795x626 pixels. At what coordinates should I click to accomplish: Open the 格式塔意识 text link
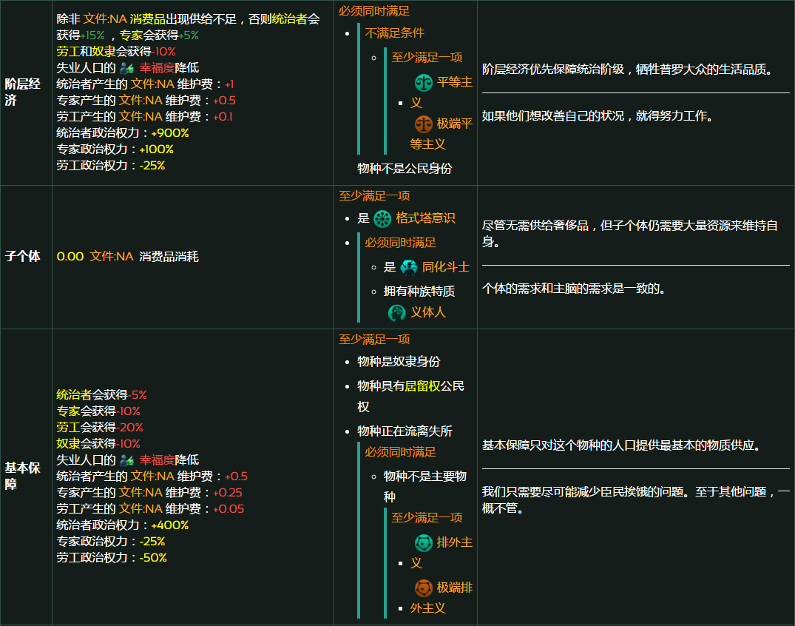coord(425,218)
